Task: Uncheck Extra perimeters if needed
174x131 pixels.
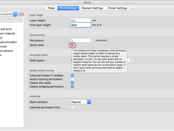Action: [x=72, y=75]
